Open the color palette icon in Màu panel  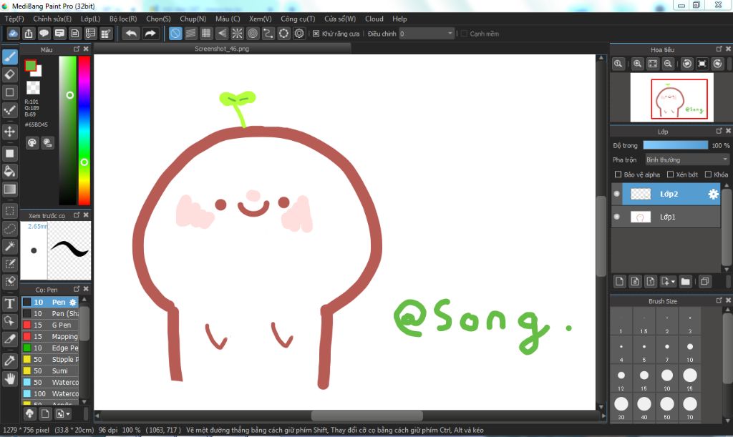coord(31,143)
